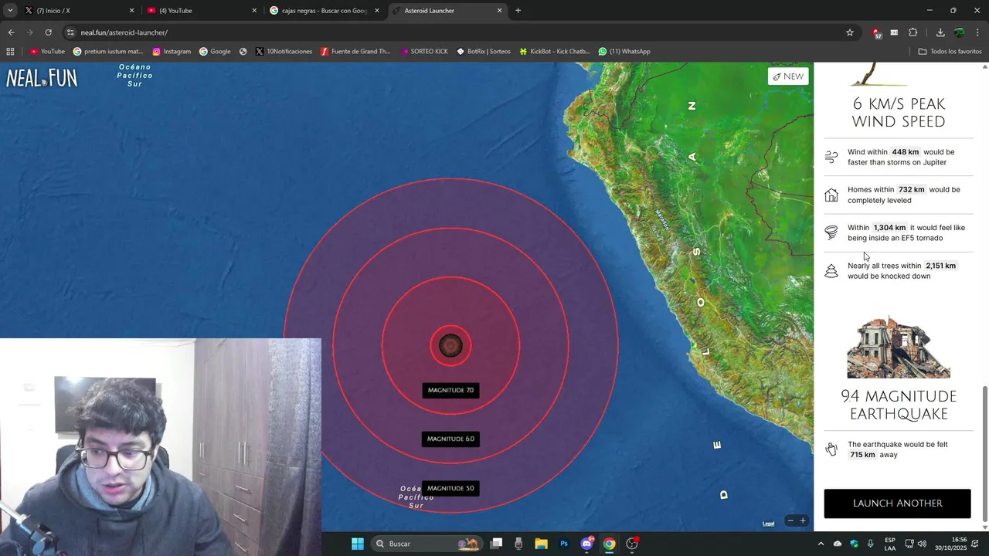Open the Legal link on the map
The image size is (989, 556).
768,524
